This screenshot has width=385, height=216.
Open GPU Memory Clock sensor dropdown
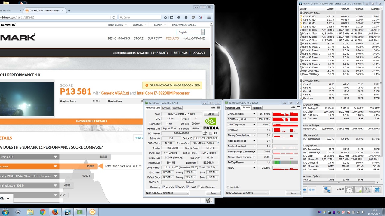tap(254, 119)
